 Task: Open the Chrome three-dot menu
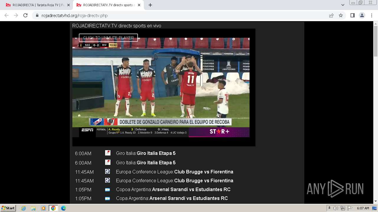[372, 15]
